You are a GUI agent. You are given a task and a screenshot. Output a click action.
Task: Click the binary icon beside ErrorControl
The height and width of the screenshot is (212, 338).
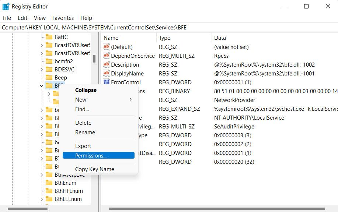point(106,82)
